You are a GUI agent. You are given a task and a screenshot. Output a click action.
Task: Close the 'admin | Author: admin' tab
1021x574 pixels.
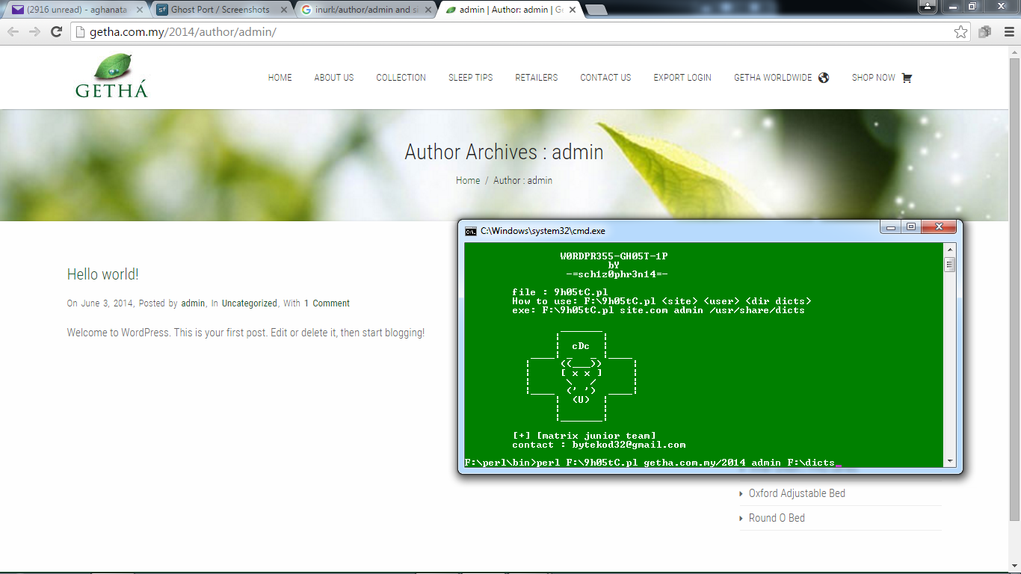point(573,10)
